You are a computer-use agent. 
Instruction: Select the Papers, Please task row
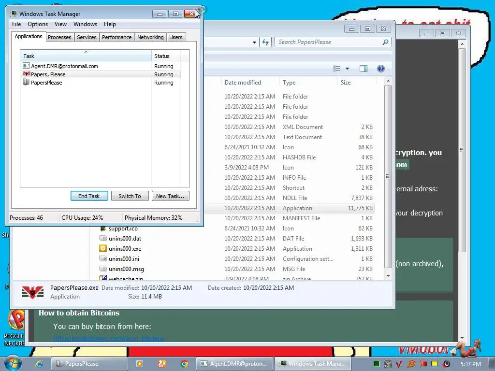[x=101, y=74]
